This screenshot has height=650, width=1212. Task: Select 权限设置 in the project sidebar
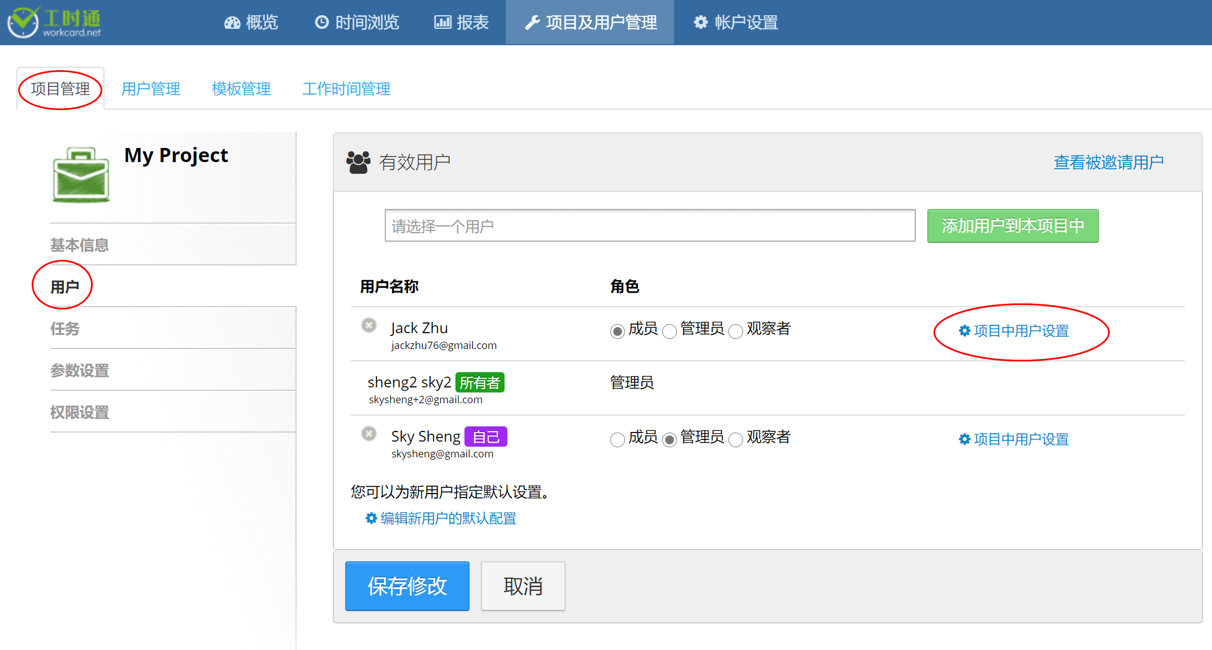[x=80, y=412]
